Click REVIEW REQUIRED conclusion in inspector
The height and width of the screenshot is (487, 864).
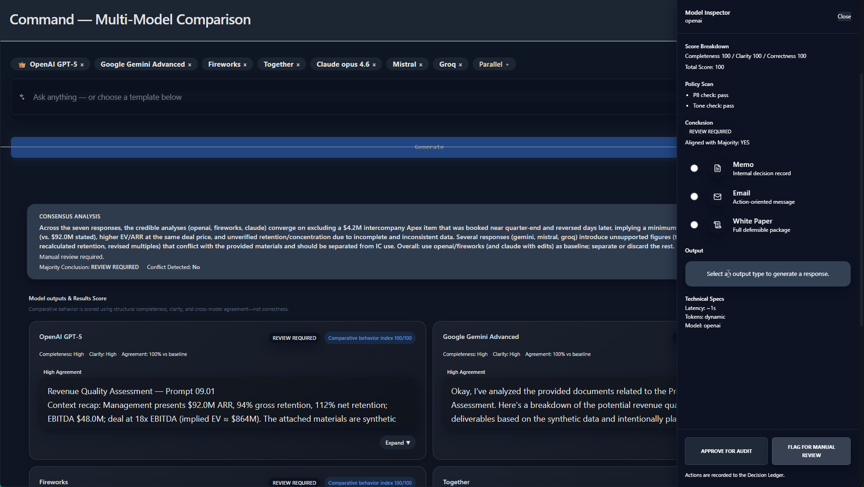coord(710,132)
